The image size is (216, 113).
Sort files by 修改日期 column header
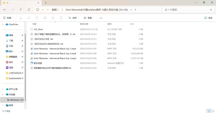85,24
